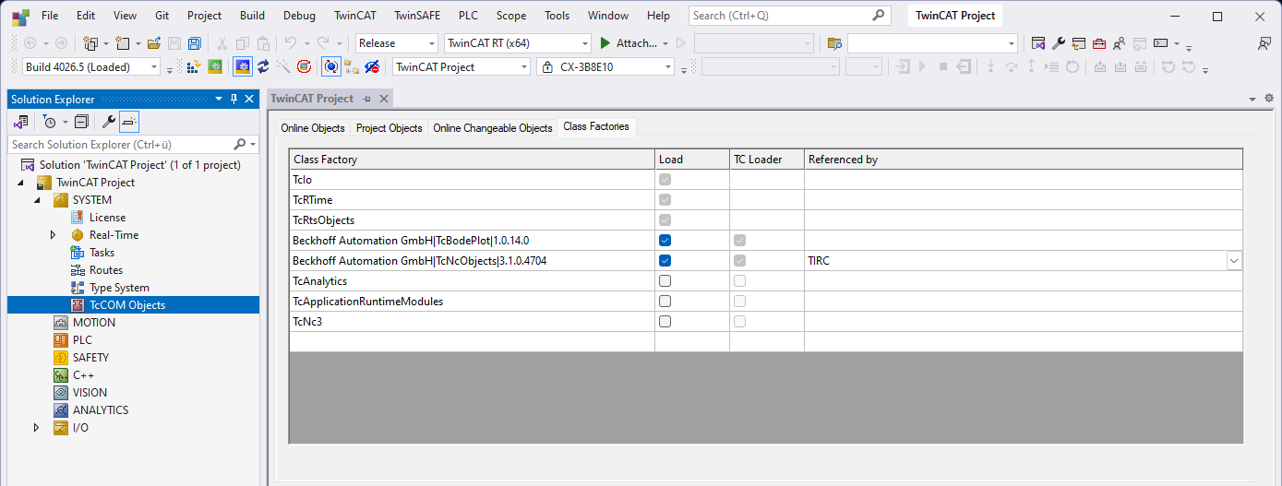Viewport: 1282px width, 486px height.
Task: Select the Type System tree item
Action: 119,288
